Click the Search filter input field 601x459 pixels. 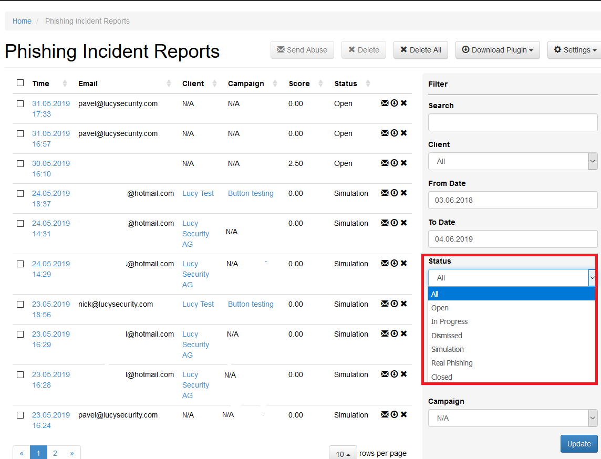512,122
